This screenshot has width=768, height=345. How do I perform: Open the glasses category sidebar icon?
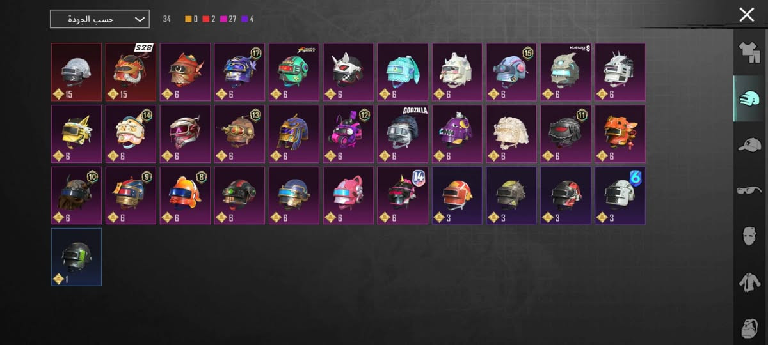pos(749,190)
